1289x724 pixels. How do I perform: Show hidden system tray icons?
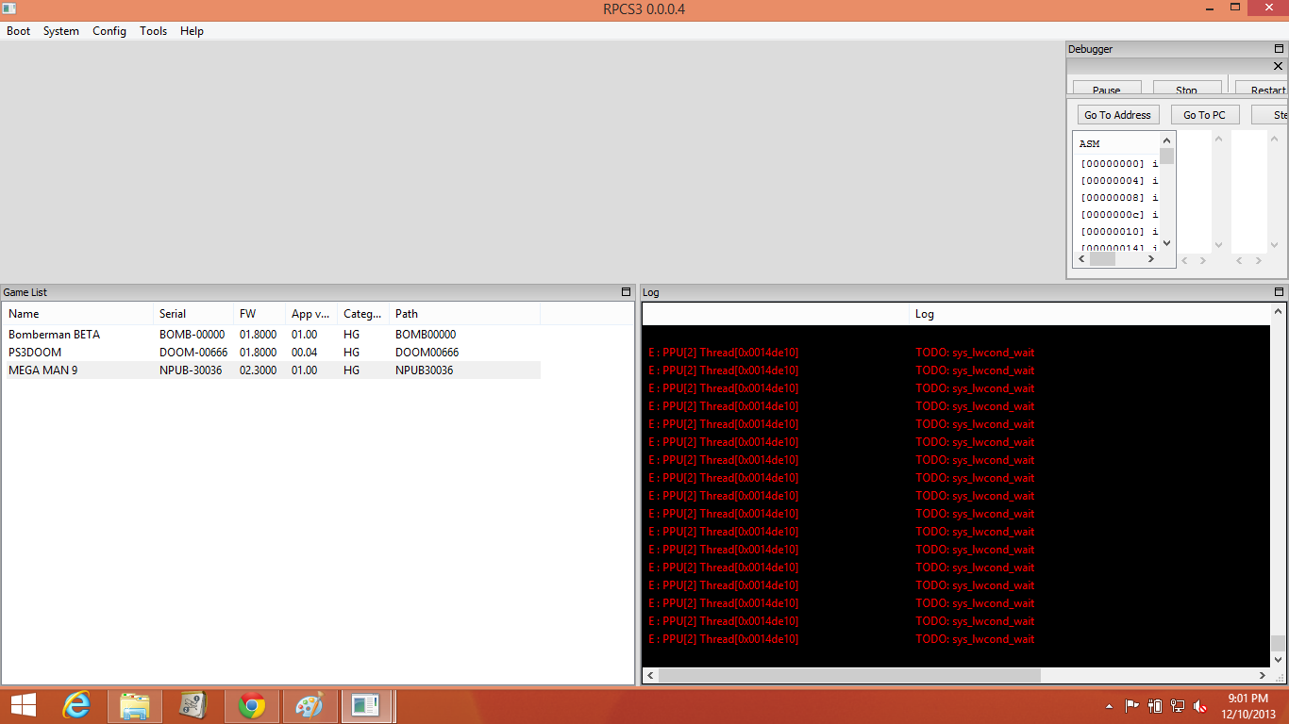(x=1110, y=706)
